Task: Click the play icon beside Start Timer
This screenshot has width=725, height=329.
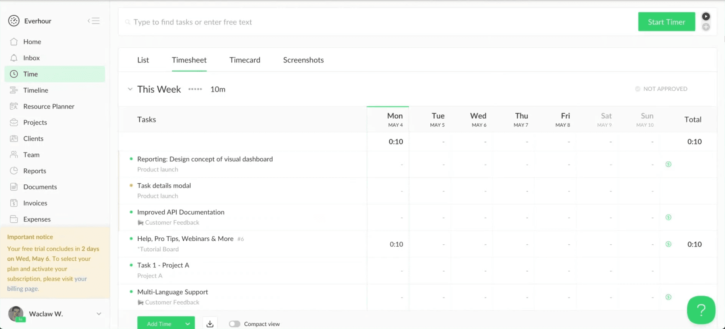Action: [706, 16]
